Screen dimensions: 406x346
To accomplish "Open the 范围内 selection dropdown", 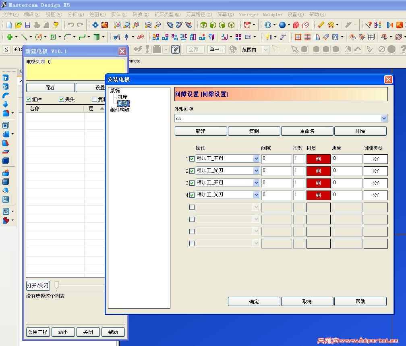I will coord(265,50).
